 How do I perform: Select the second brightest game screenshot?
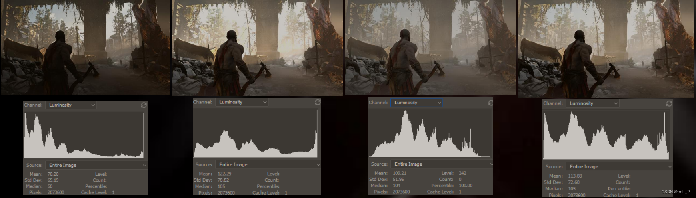257,48
